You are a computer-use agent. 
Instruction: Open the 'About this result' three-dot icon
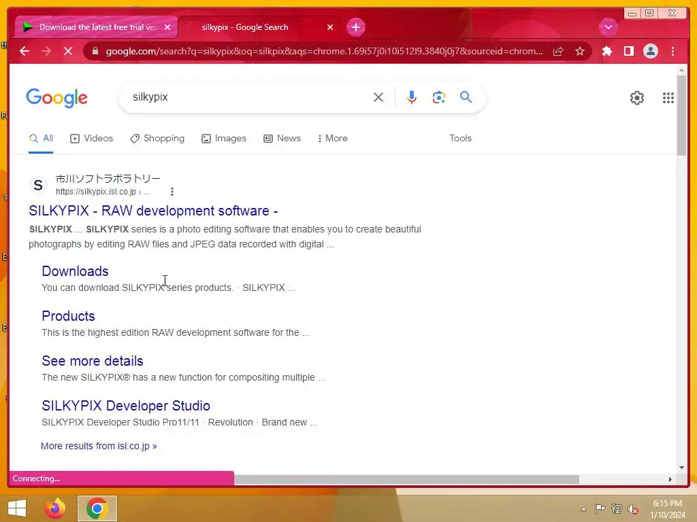[172, 191]
